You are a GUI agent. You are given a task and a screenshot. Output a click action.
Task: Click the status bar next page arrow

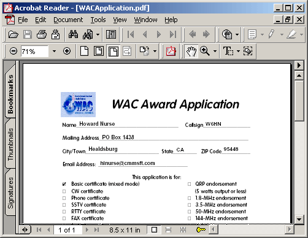pos(87,229)
